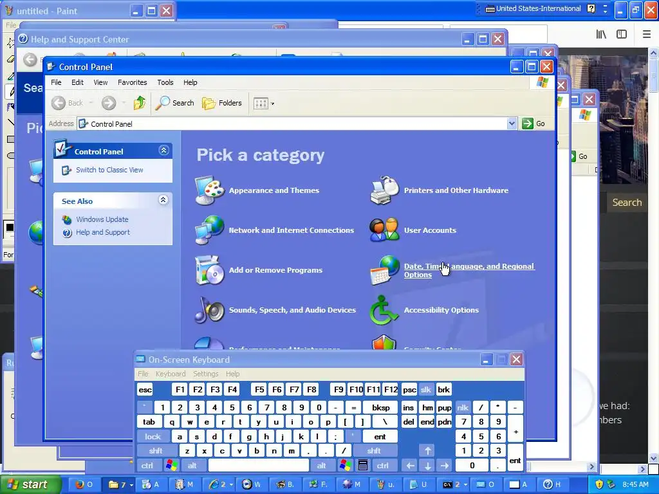Toggle the left ctrl key on On-Screen Keyboard
The image size is (659, 494).
[147, 466]
